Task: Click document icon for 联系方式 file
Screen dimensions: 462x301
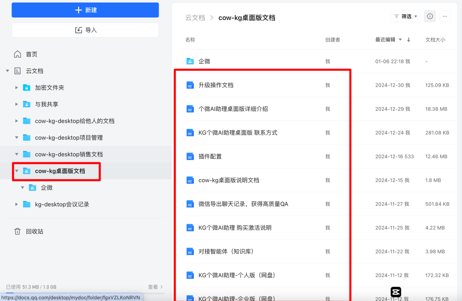Action: (190, 133)
